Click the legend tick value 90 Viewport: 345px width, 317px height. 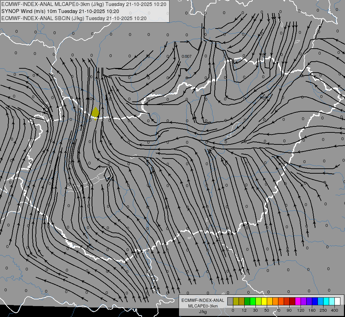click(289, 310)
